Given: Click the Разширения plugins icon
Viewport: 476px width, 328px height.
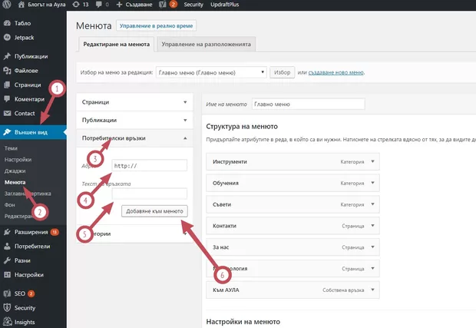Looking at the screenshot, I should (7, 232).
